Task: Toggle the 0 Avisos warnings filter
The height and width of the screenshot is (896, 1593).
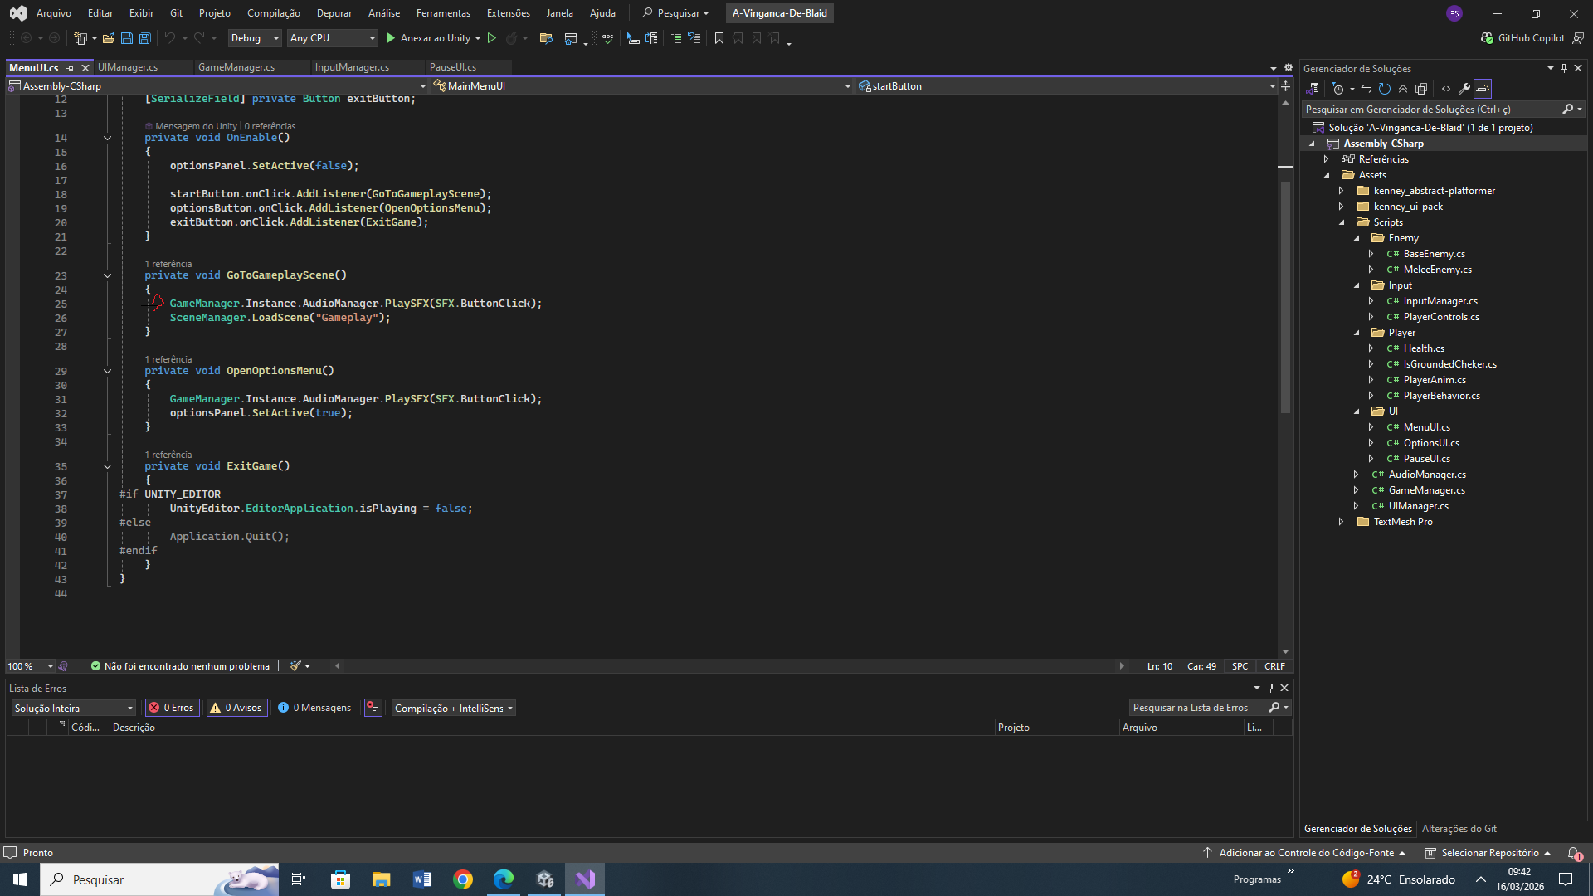Action: tap(236, 708)
